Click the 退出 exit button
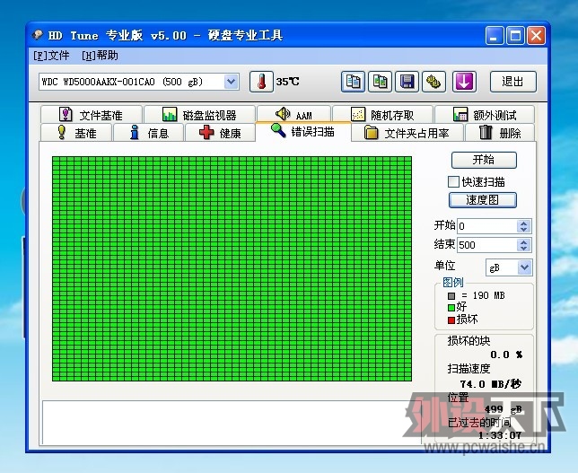578x473 pixels. [x=512, y=82]
